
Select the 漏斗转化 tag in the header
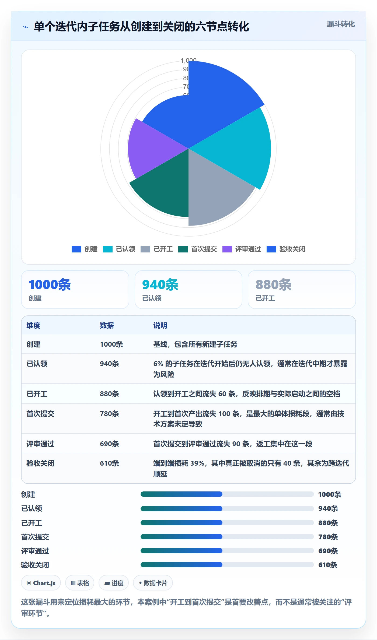click(x=341, y=24)
